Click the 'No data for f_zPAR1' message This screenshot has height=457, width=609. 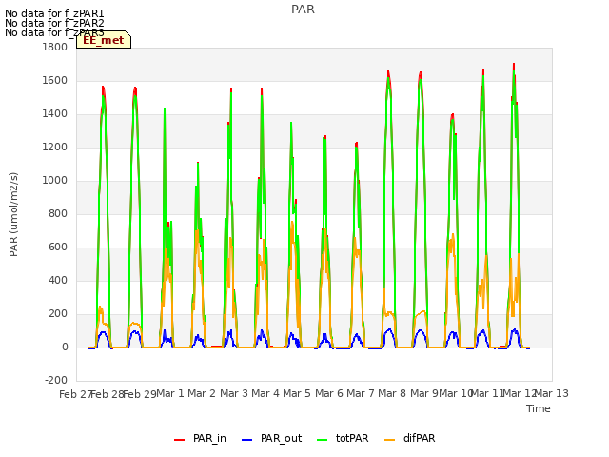pyautogui.click(x=54, y=13)
